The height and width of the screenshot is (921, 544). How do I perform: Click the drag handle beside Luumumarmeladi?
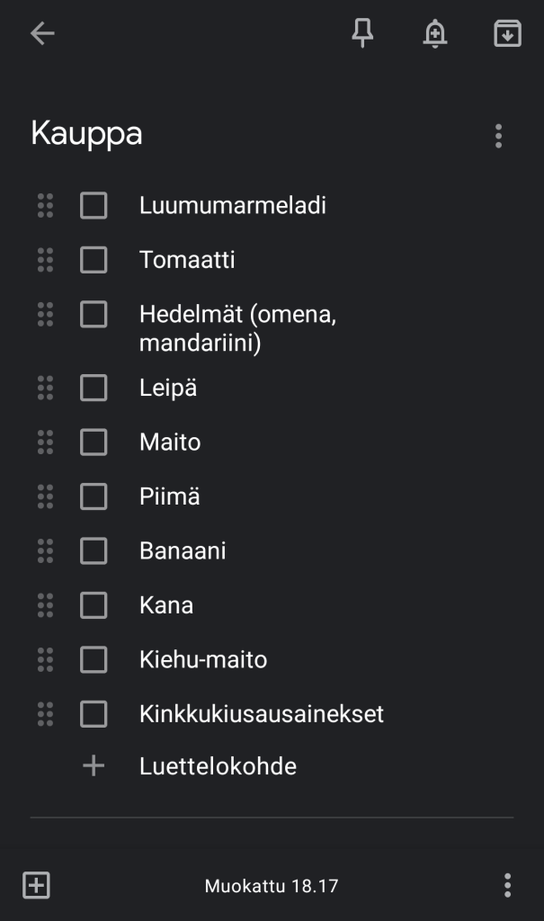point(45,205)
